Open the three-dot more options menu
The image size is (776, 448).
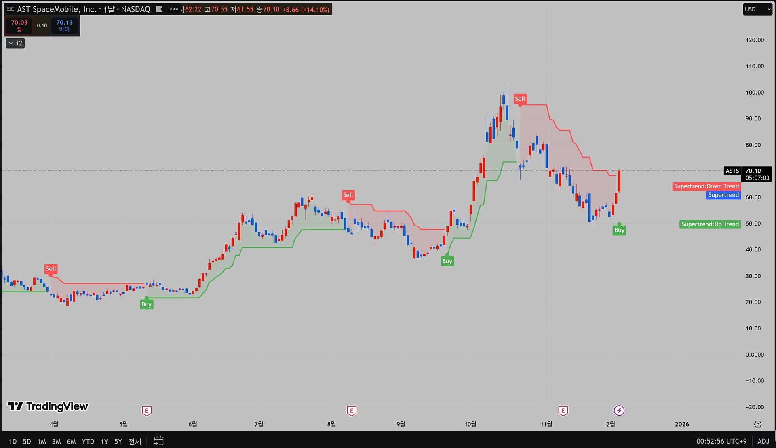click(173, 9)
